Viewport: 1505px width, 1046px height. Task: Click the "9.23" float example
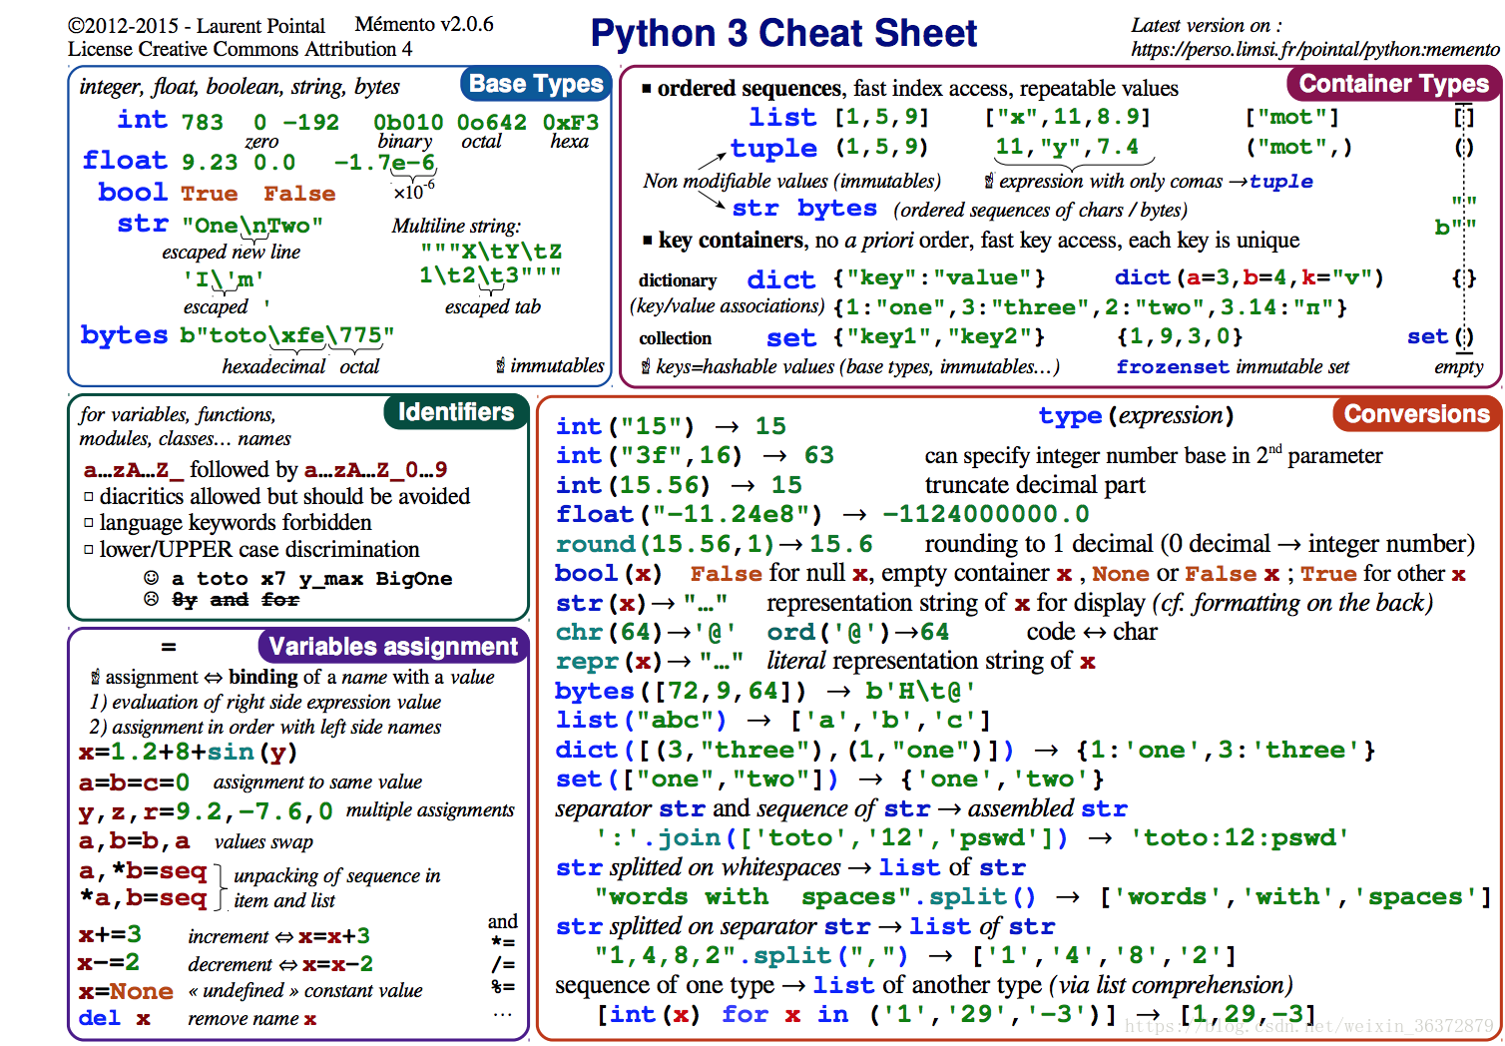(x=210, y=162)
